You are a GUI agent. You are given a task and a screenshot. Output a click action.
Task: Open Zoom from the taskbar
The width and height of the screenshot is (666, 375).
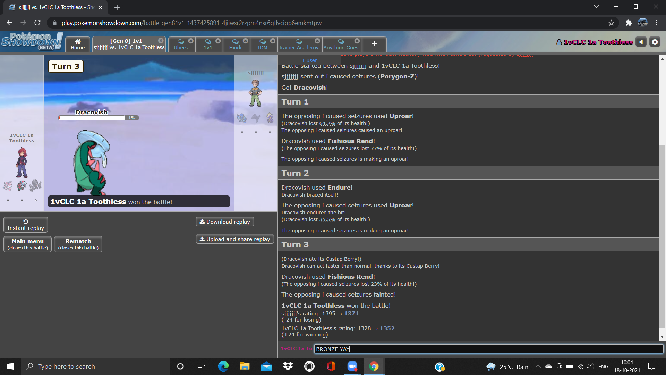click(352, 366)
